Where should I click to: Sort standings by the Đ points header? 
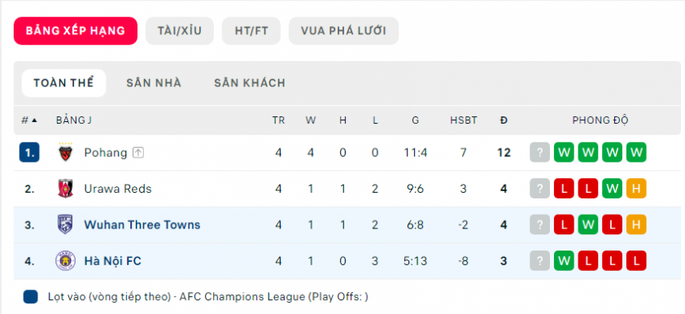tap(504, 120)
